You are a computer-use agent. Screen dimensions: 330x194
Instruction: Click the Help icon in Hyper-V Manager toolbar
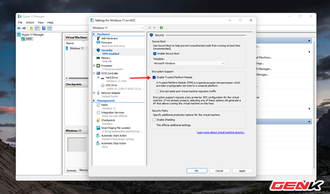pos(44,28)
